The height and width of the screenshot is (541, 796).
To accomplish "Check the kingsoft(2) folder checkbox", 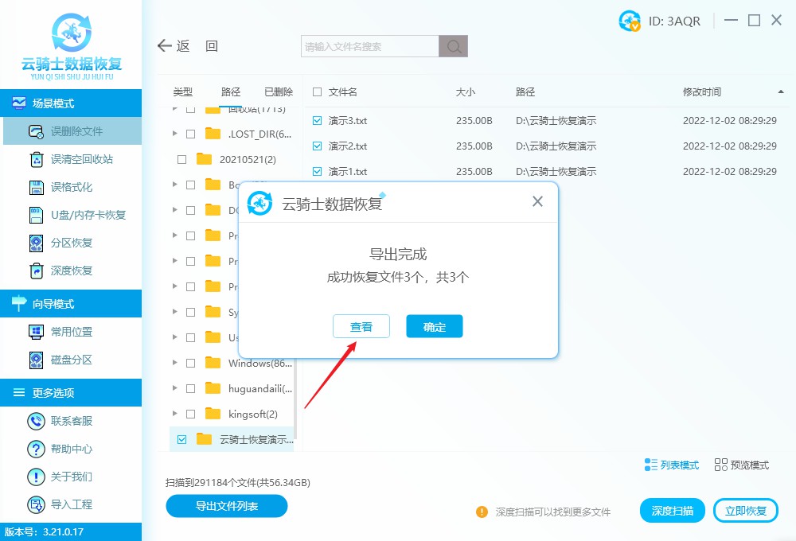I will tap(190, 414).
